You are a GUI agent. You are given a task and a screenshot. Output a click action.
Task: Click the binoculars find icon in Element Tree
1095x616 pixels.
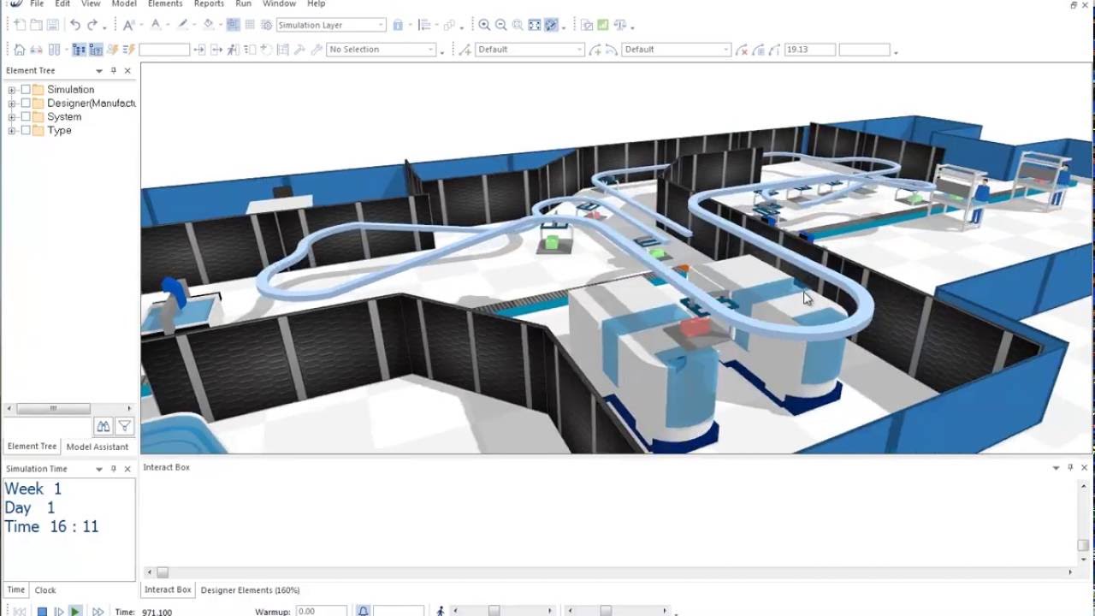pos(103,426)
